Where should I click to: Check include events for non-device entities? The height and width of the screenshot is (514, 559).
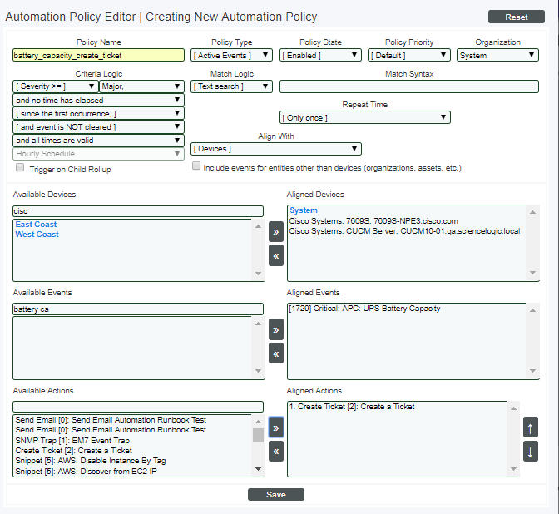197,166
